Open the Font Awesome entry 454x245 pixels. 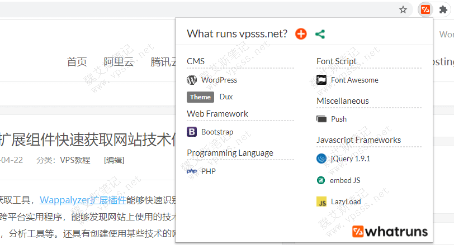(x=354, y=80)
